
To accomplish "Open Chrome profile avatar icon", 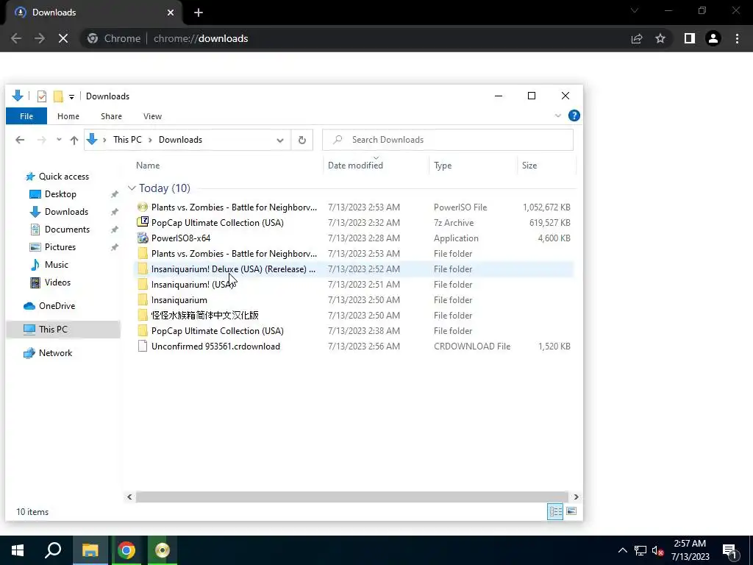I will tap(713, 38).
